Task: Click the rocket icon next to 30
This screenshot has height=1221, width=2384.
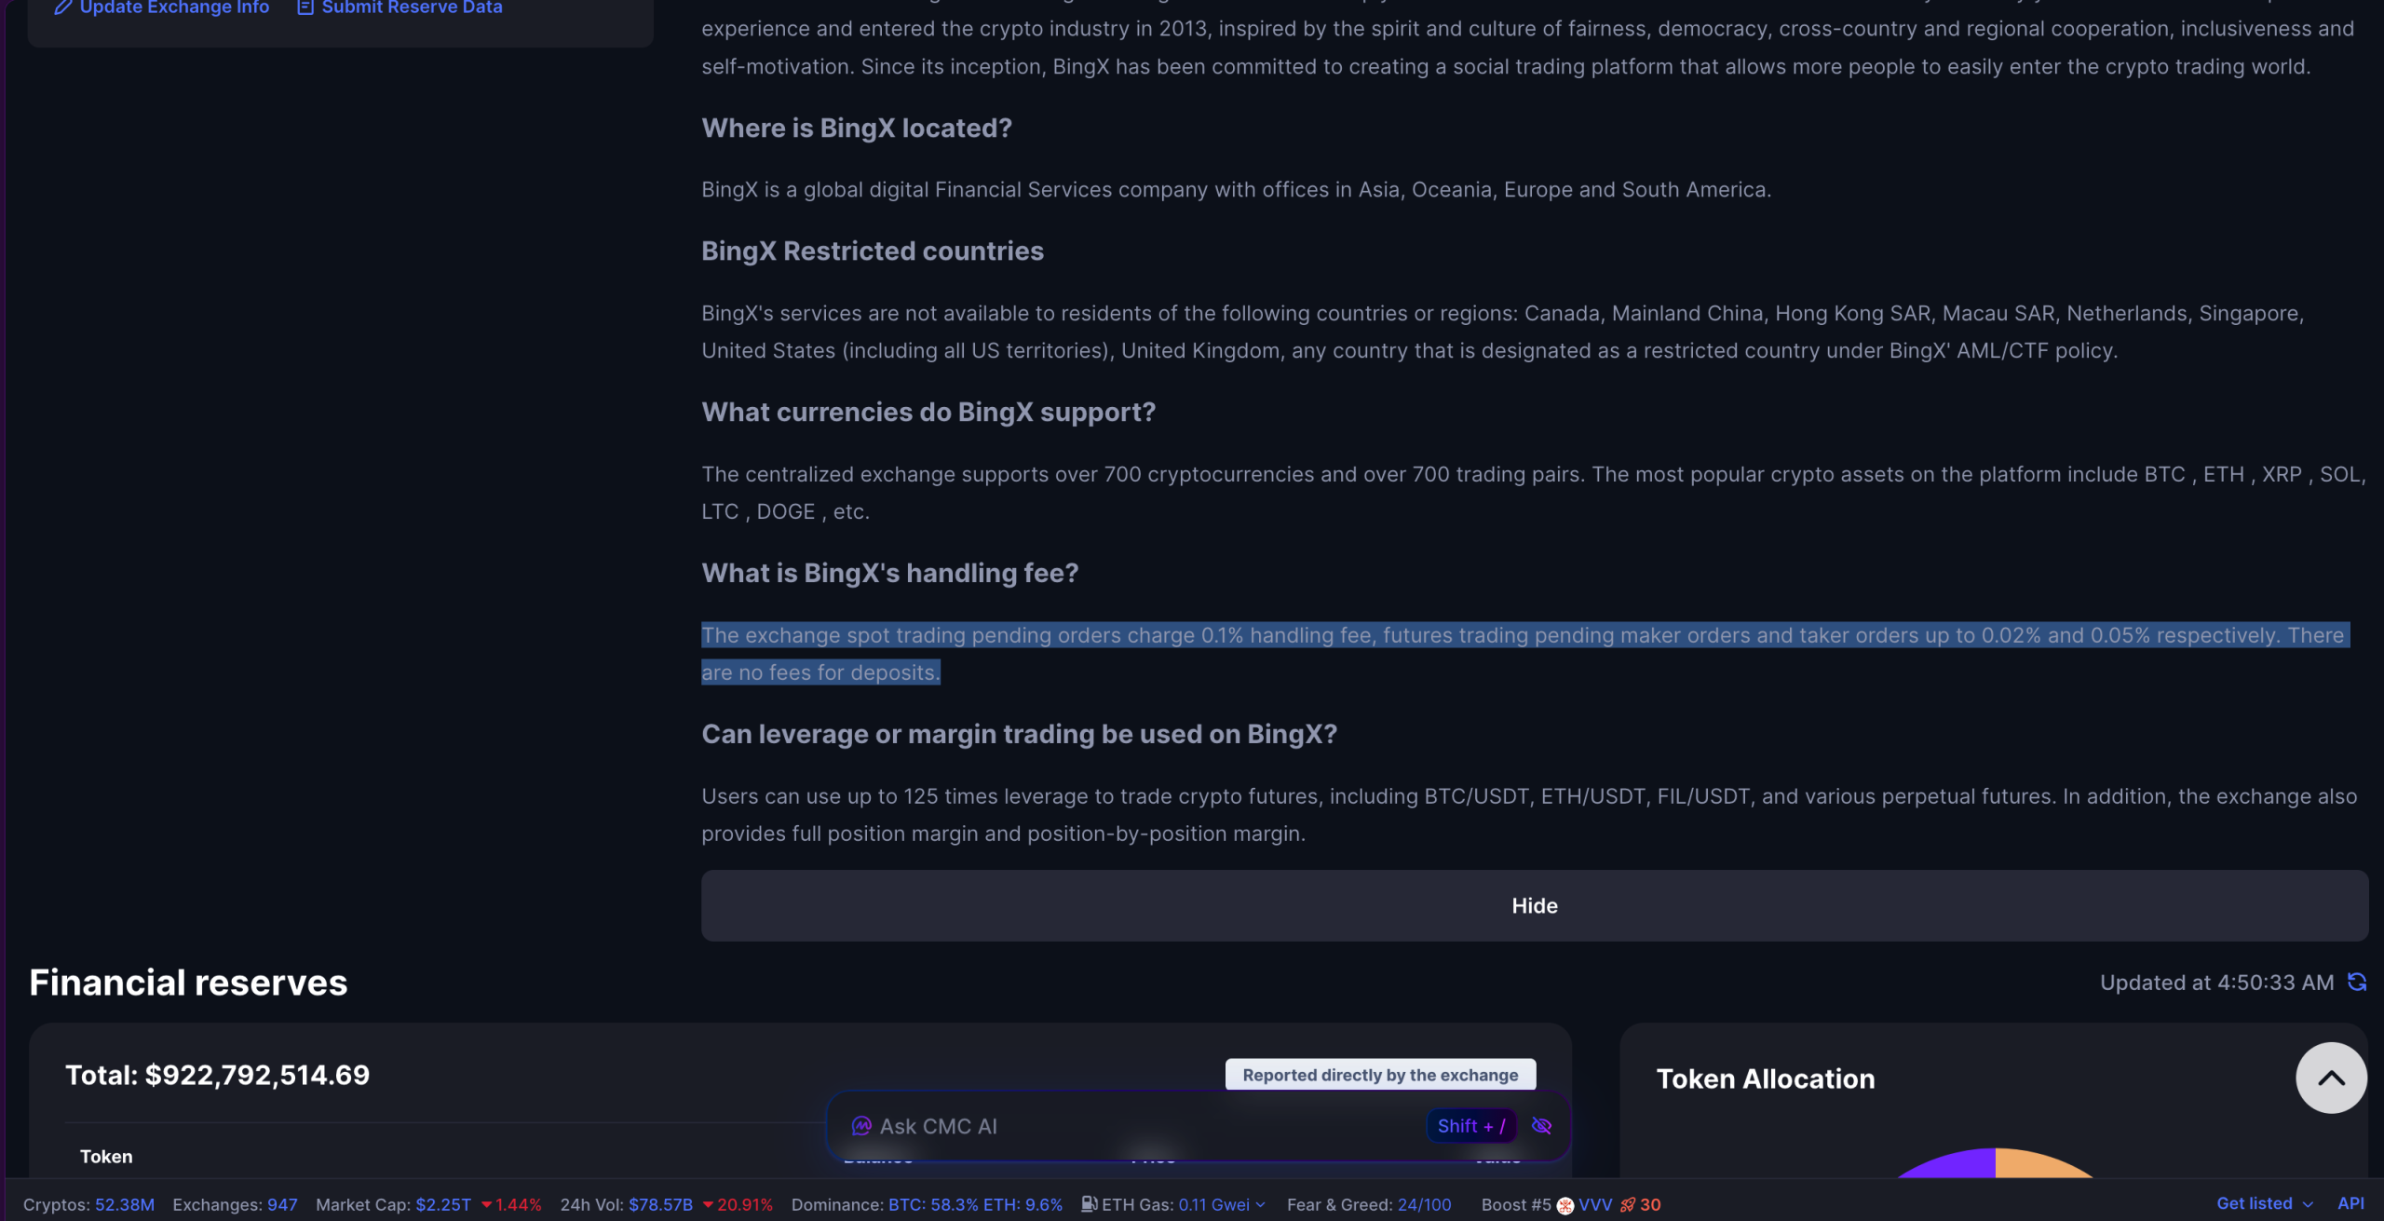Action: pyautogui.click(x=1628, y=1205)
